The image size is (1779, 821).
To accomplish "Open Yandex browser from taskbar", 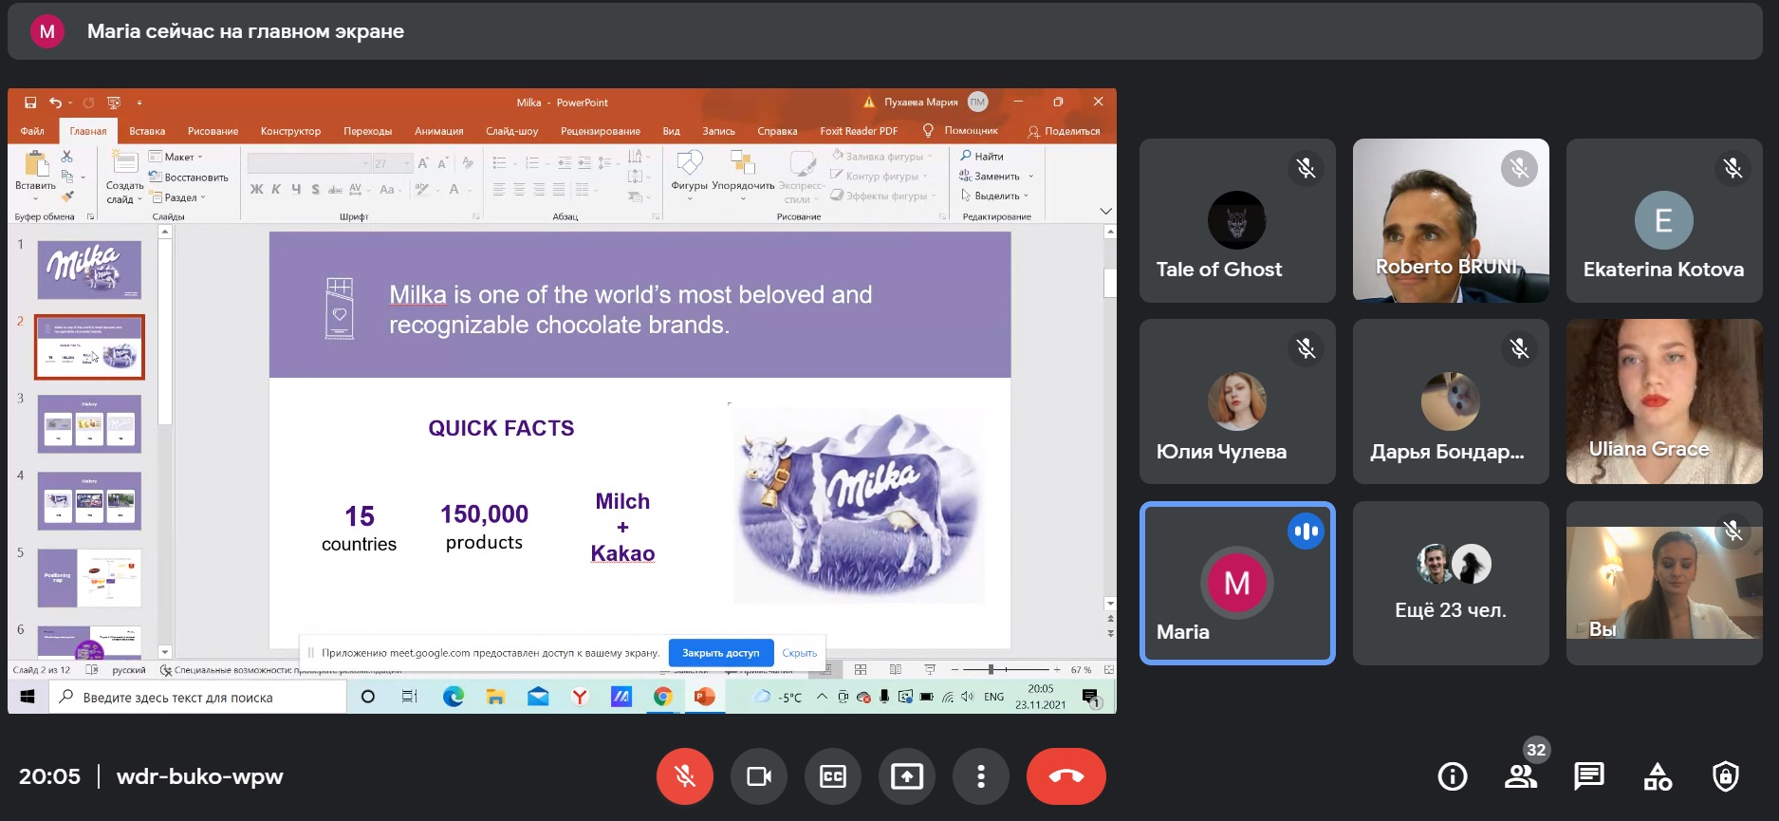I will [580, 697].
